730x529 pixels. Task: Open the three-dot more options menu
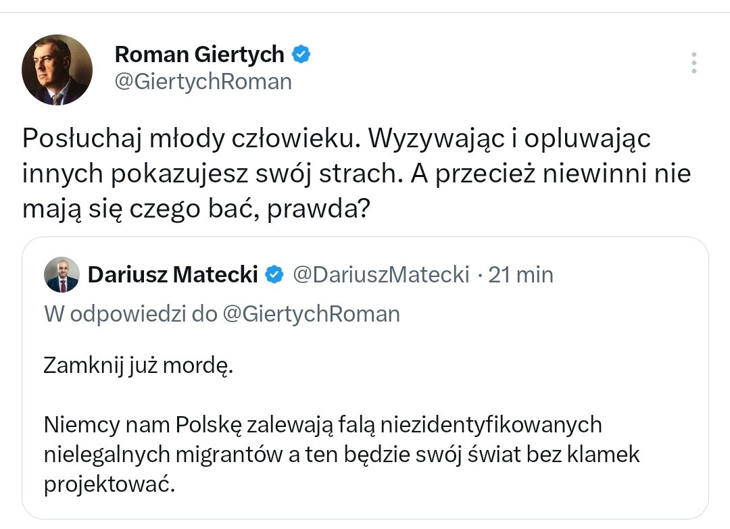693,63
